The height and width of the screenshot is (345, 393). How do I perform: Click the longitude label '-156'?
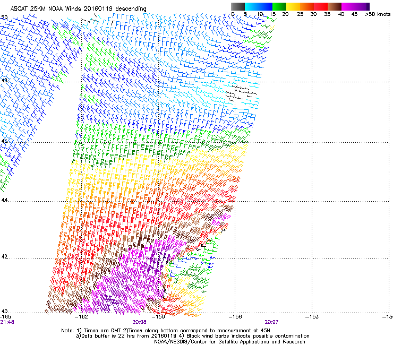point(235,317)
